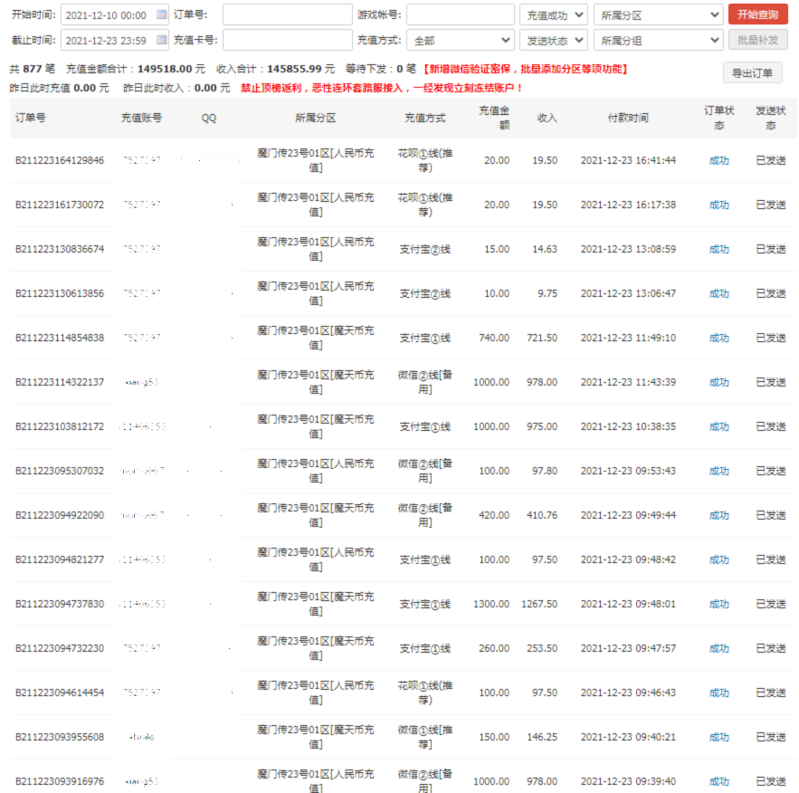Click the 收入 column header
The image size is (799, 793).
pyautogui.click(x=547, y=118)
